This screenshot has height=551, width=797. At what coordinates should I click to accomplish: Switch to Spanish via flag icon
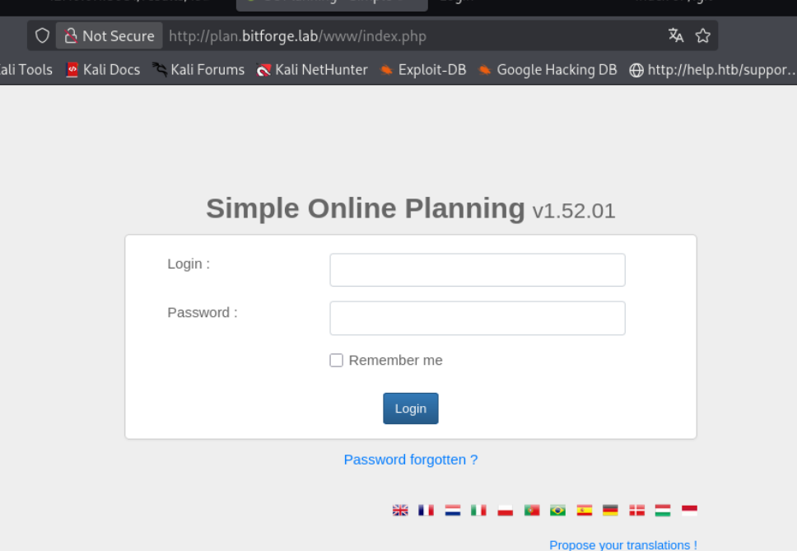click(x=585, y=510)
